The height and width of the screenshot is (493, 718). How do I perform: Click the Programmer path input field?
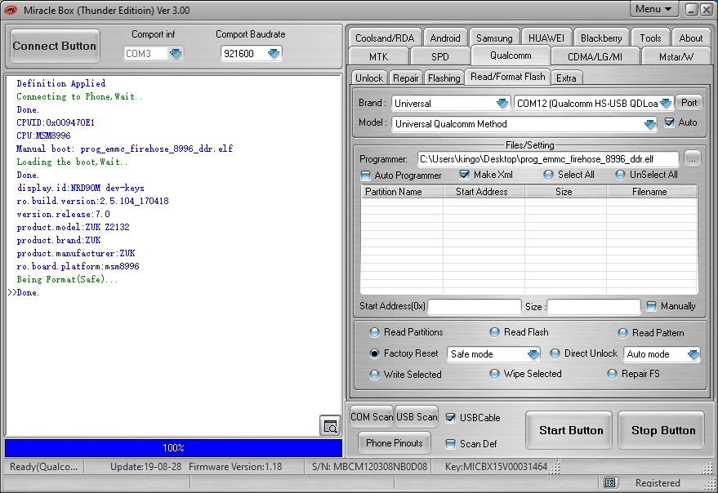coord(548,159)
